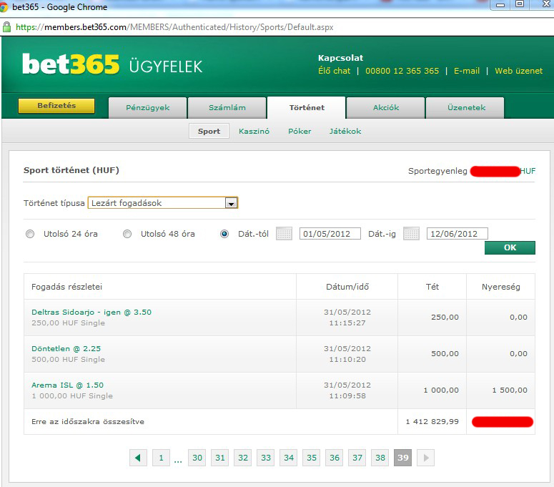Click the yellow Befizetés button
554x487 pixels.
(56, 106)
